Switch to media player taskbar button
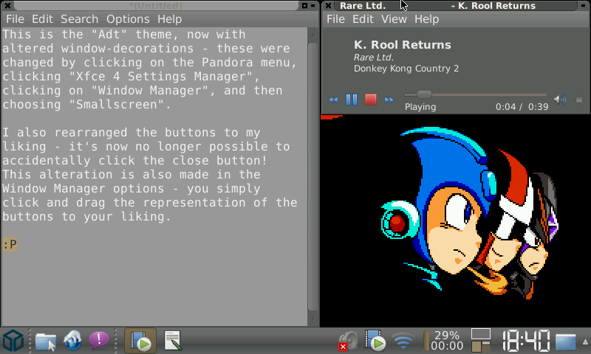591x354 pixels. (140, 341)
